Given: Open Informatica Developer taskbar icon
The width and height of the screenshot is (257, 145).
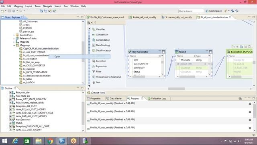Looking at the screenshot, I should coord(62,141).
